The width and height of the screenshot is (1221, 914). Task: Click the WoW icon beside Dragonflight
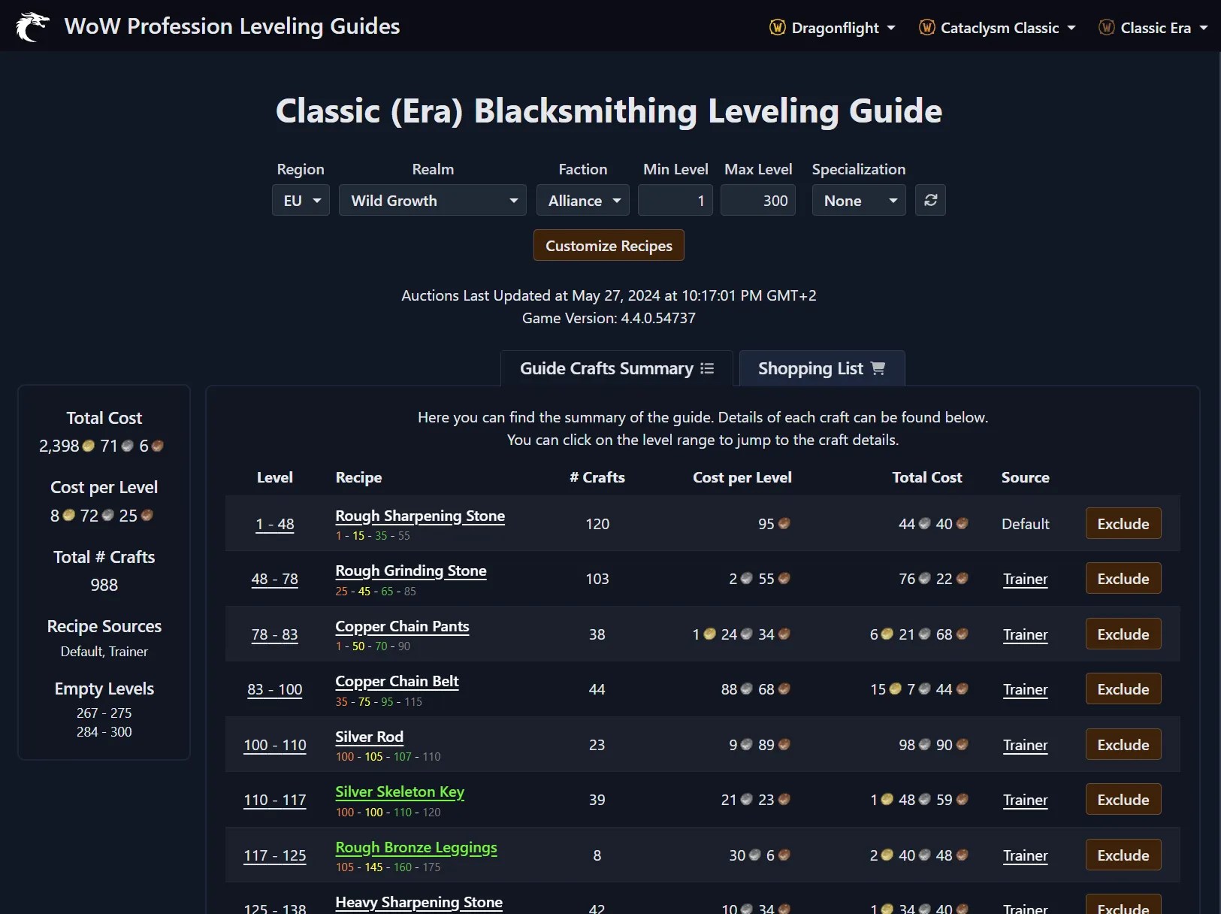(777, 26)
